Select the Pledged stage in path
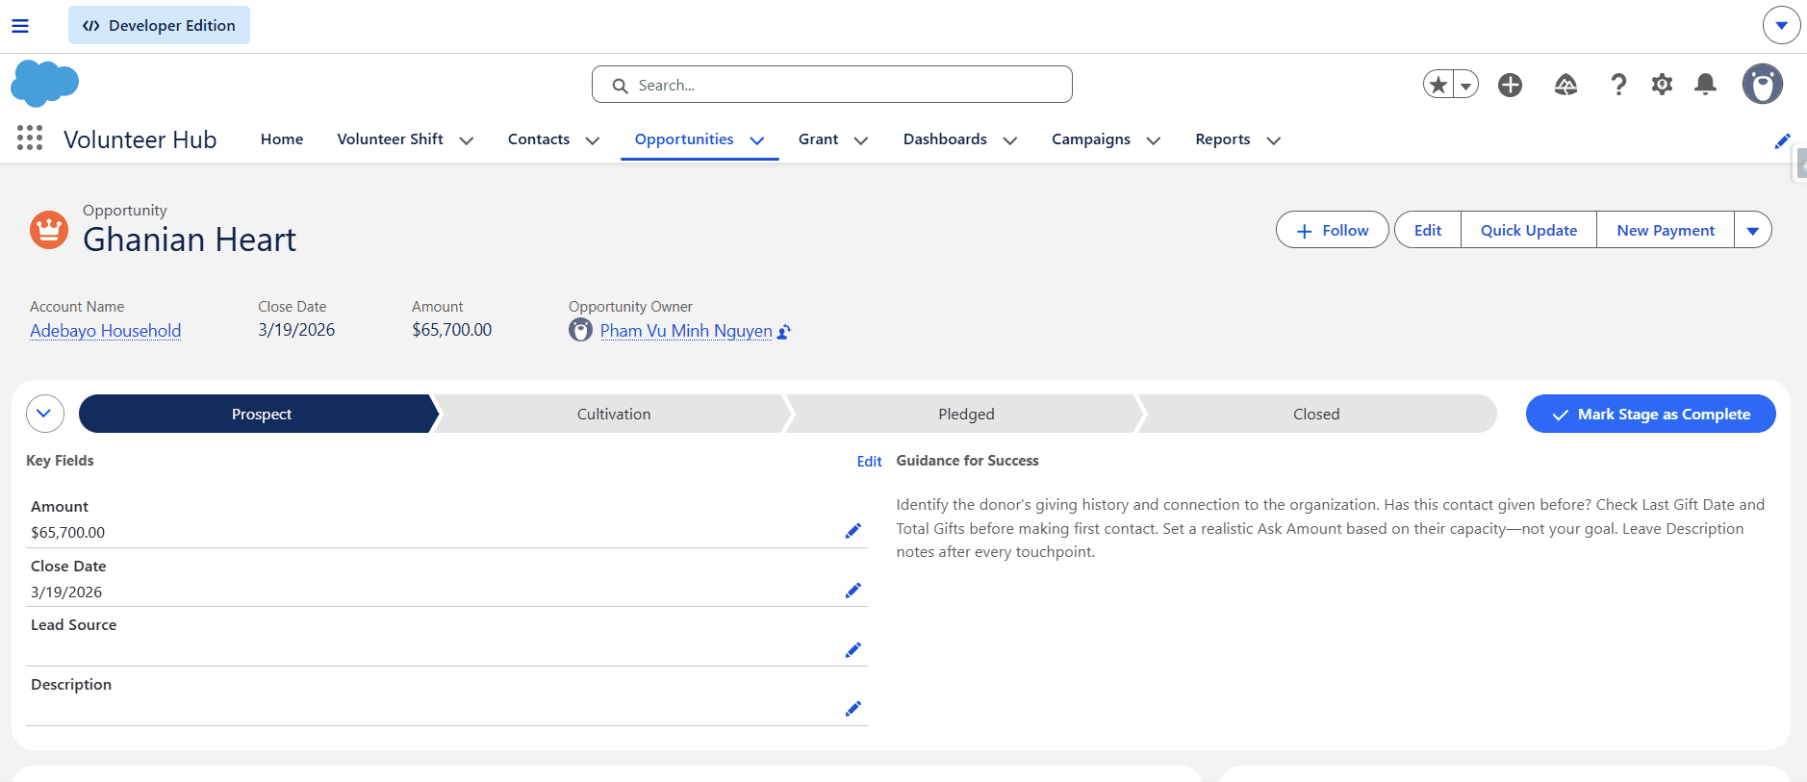This screenshot has width=1807, height=782. coord(966,414)
